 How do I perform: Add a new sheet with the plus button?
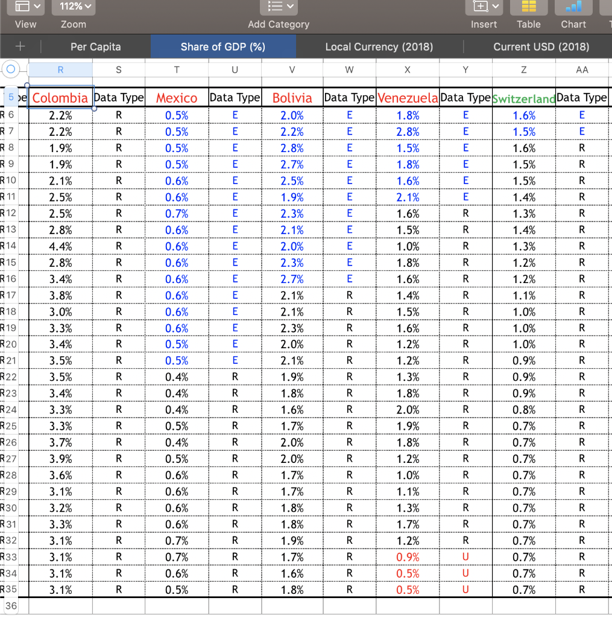coord(20,46)
